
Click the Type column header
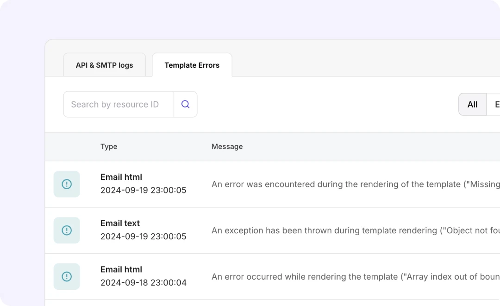tap(109, 147)
